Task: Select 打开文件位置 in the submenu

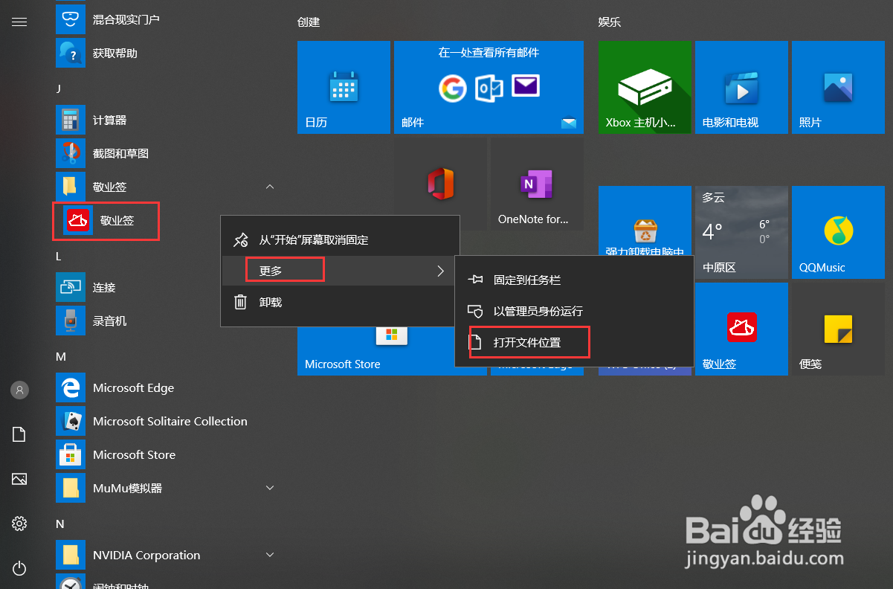Action: coord(574,342)
